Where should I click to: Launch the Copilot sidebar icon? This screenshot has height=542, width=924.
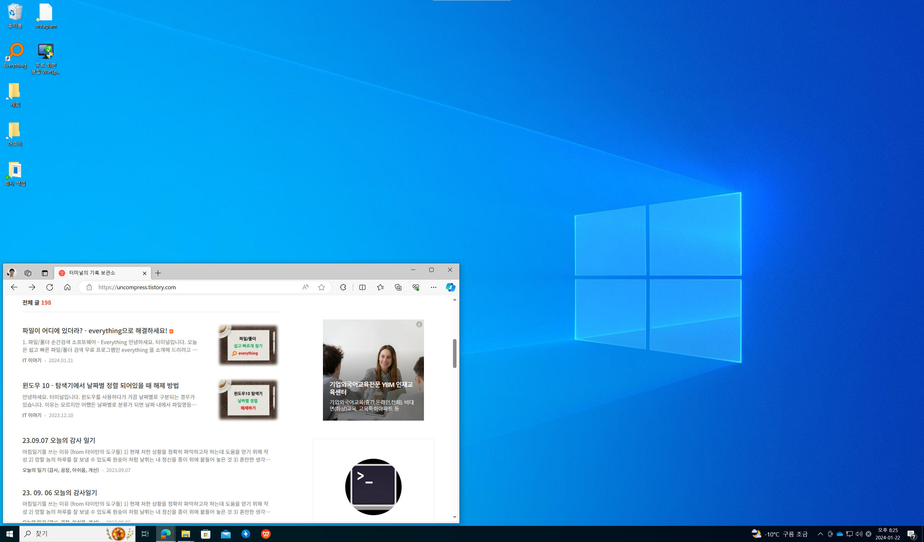tap(450, 287)
